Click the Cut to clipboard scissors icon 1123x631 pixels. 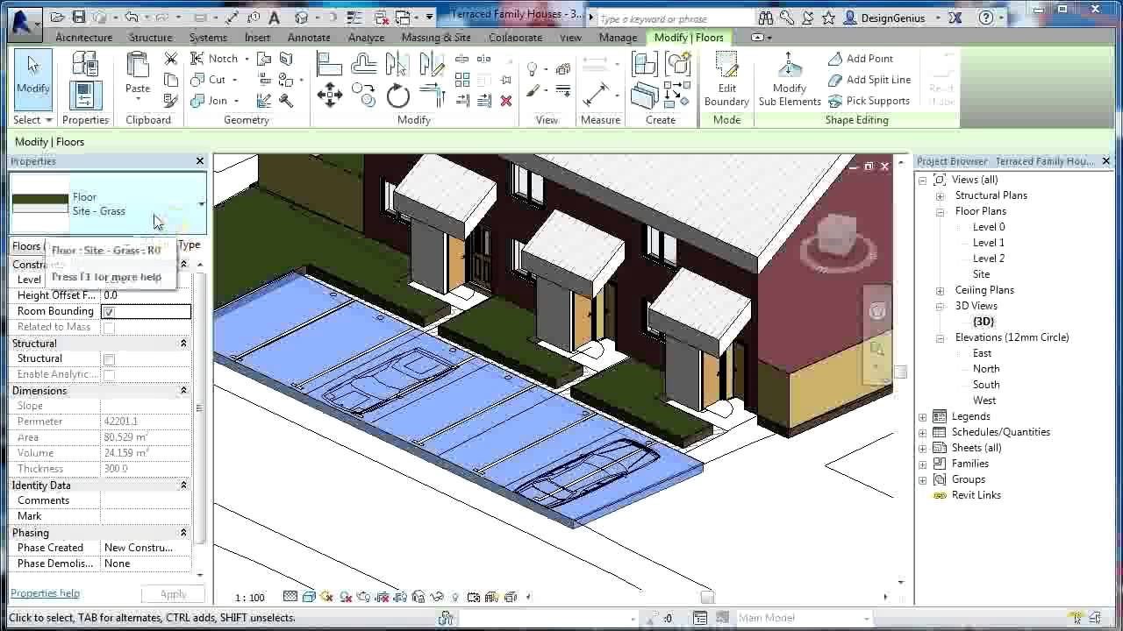pyautogui.click(x=171, y=59)
